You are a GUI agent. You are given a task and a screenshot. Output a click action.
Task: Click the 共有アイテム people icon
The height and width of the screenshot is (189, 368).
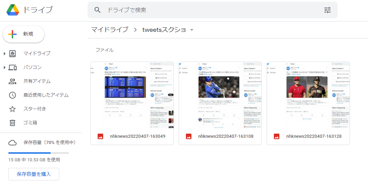point(12,81)
